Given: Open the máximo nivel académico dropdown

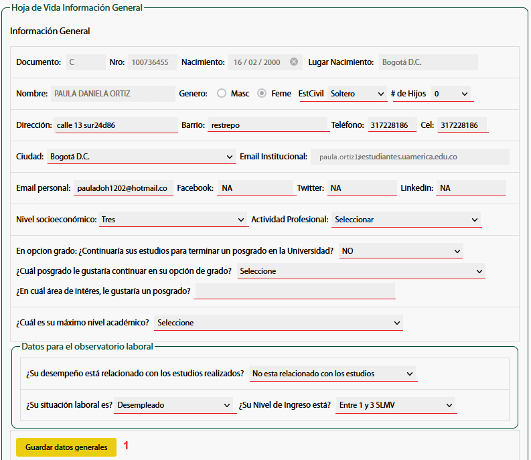Looking at the screenshot, I should 279,323.
